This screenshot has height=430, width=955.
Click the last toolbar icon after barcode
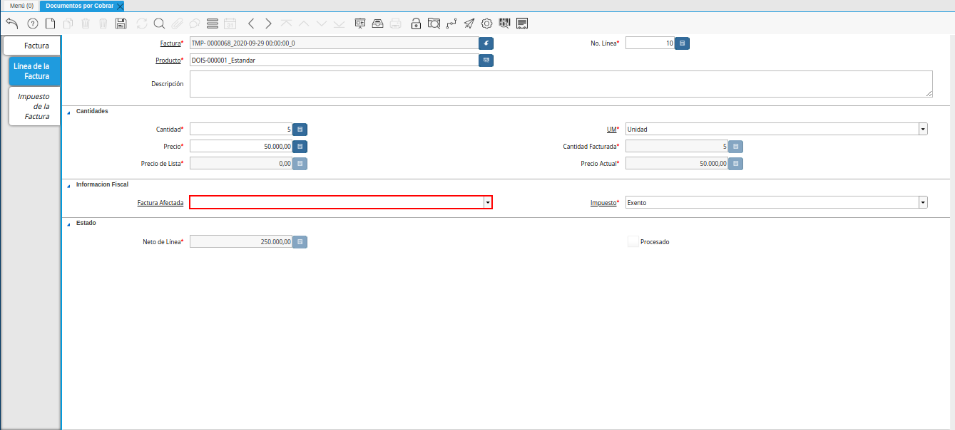(x=522, y=23)
